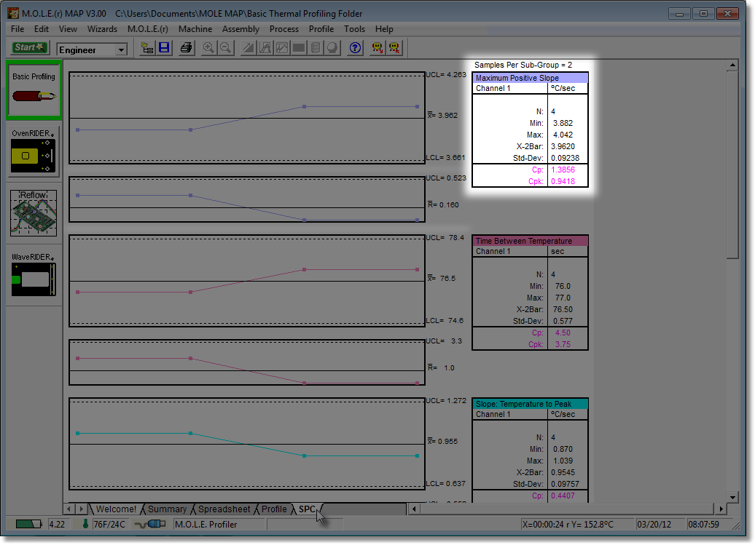This screenshot has width=755, height=545.
Task: Click the M.O.L.E. Profiler status text
Action: point(206,525)
